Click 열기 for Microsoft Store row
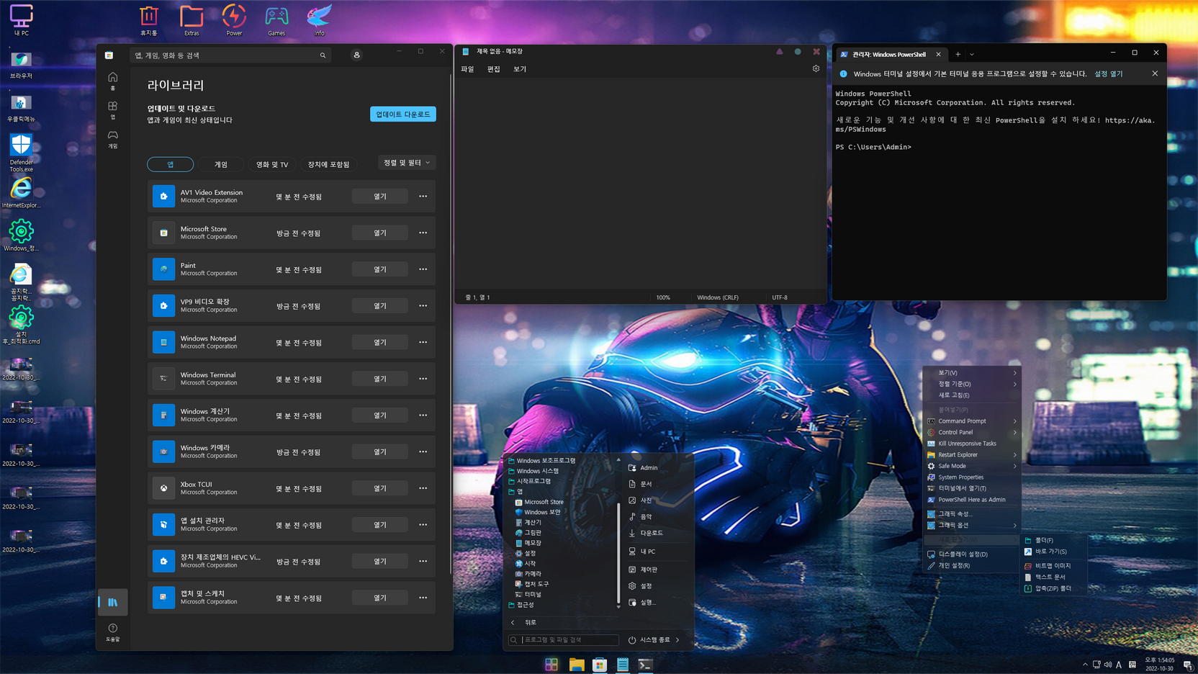The height and width of the screenshot is (674, 1198). [380, 233]
